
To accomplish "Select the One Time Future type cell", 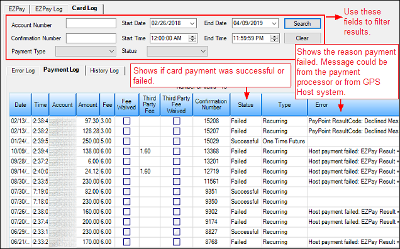I will click(x=284, y=141).
